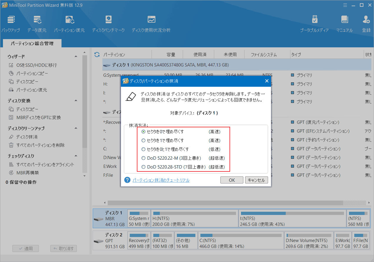Sort by タイプ column header
374x262 pixels.
point(296,55)
